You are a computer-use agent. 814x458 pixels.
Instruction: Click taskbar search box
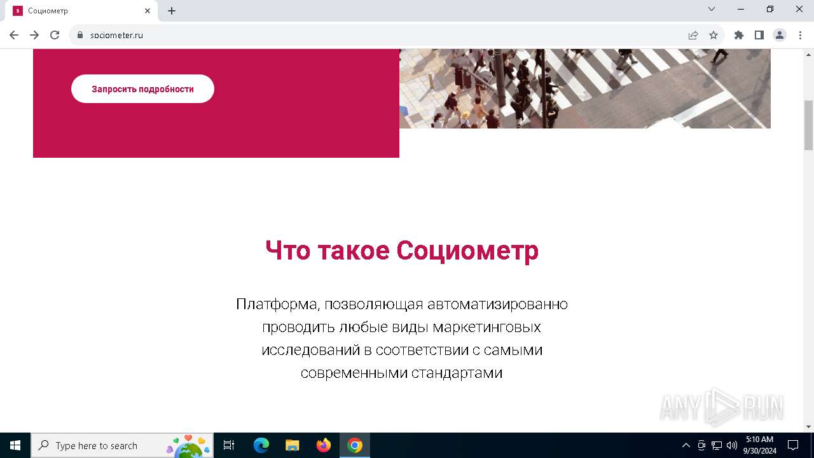[x=122, y=445]
